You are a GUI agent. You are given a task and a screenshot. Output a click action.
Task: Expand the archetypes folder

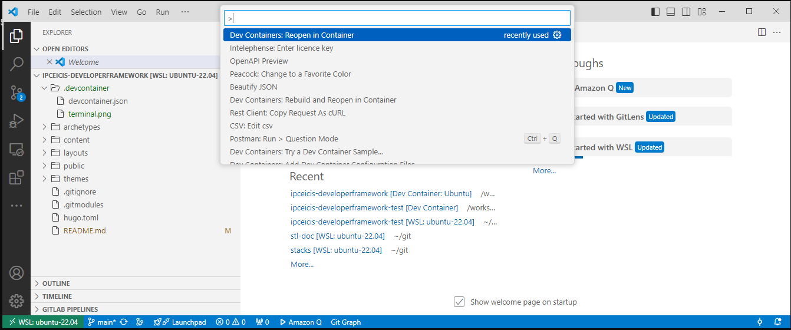(81, 127)
